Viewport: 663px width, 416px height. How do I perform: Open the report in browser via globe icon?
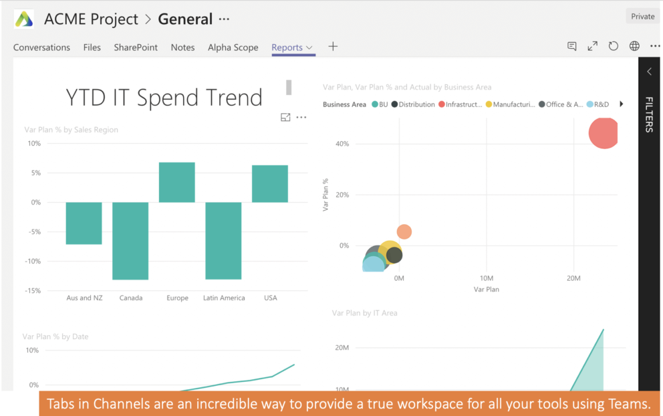[634, 46]
